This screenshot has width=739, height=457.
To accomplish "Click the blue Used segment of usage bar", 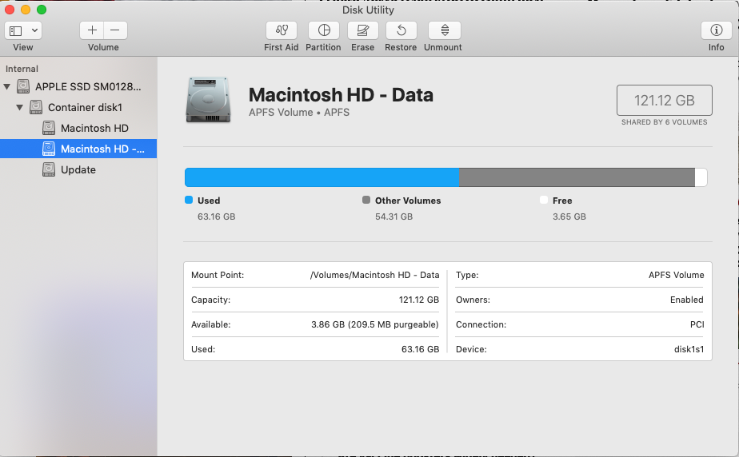I will 322,177.
